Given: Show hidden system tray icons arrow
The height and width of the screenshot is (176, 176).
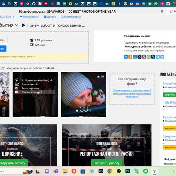Looking at the screenshot, I should pos(174,171).
